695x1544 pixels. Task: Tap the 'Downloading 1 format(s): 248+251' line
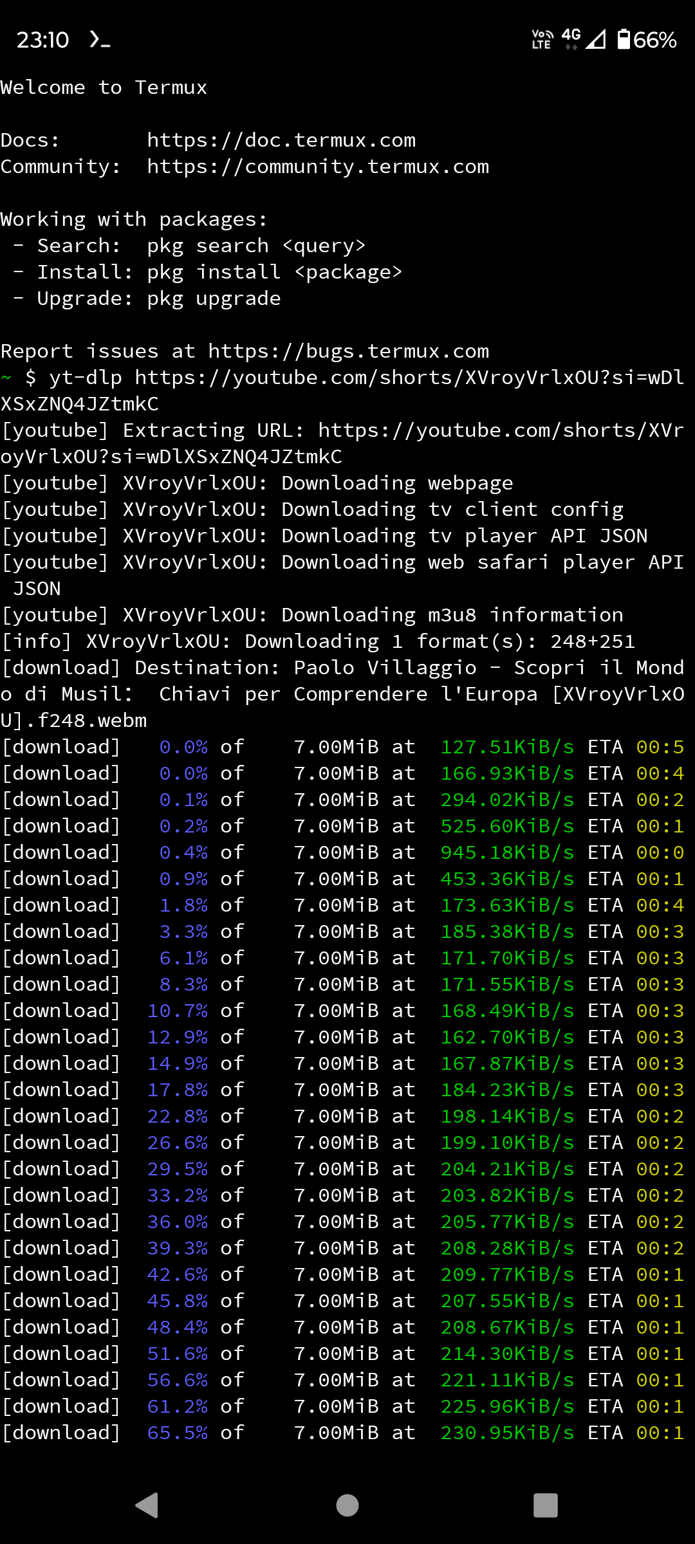318,641
